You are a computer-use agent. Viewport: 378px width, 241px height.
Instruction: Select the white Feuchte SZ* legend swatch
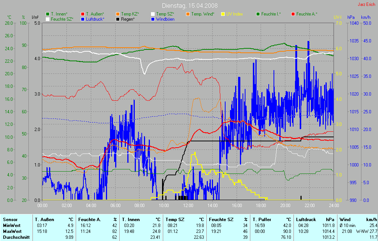pos(48,19)
